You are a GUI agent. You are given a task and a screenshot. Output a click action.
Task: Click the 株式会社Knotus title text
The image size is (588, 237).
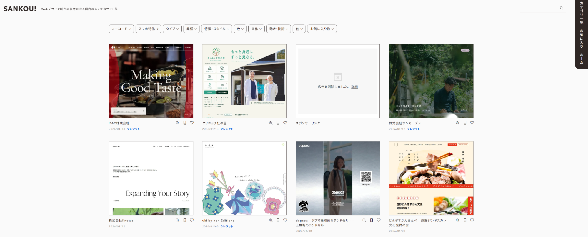[121, 221]
